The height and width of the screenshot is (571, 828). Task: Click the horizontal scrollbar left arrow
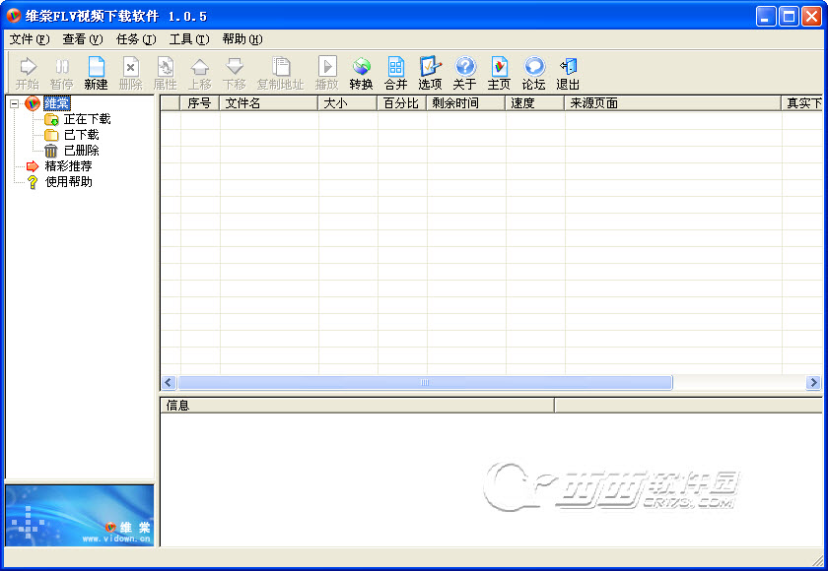click(169, 383)
